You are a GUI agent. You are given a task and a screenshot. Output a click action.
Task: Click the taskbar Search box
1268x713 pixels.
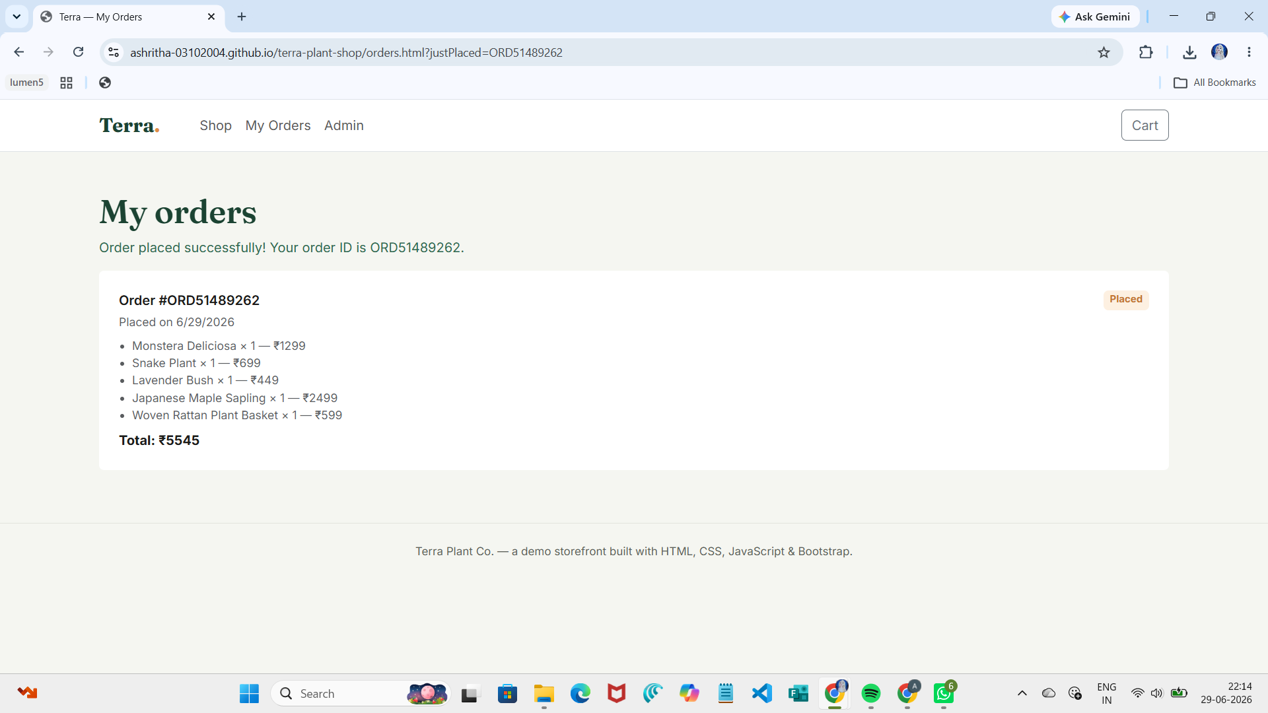tap(361, 693)
